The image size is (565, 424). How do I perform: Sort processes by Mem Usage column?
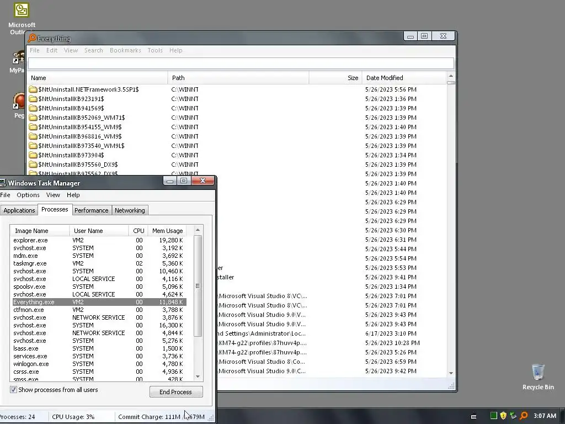click(167, 230)
